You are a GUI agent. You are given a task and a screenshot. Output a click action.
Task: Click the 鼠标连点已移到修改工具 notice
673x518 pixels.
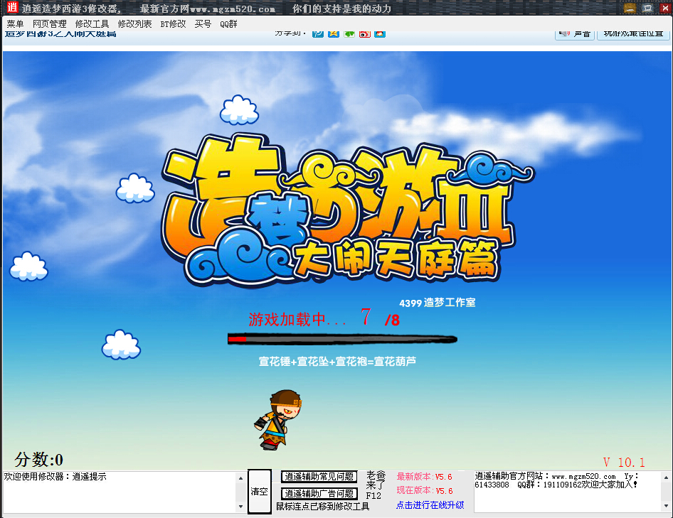point(322,507)
